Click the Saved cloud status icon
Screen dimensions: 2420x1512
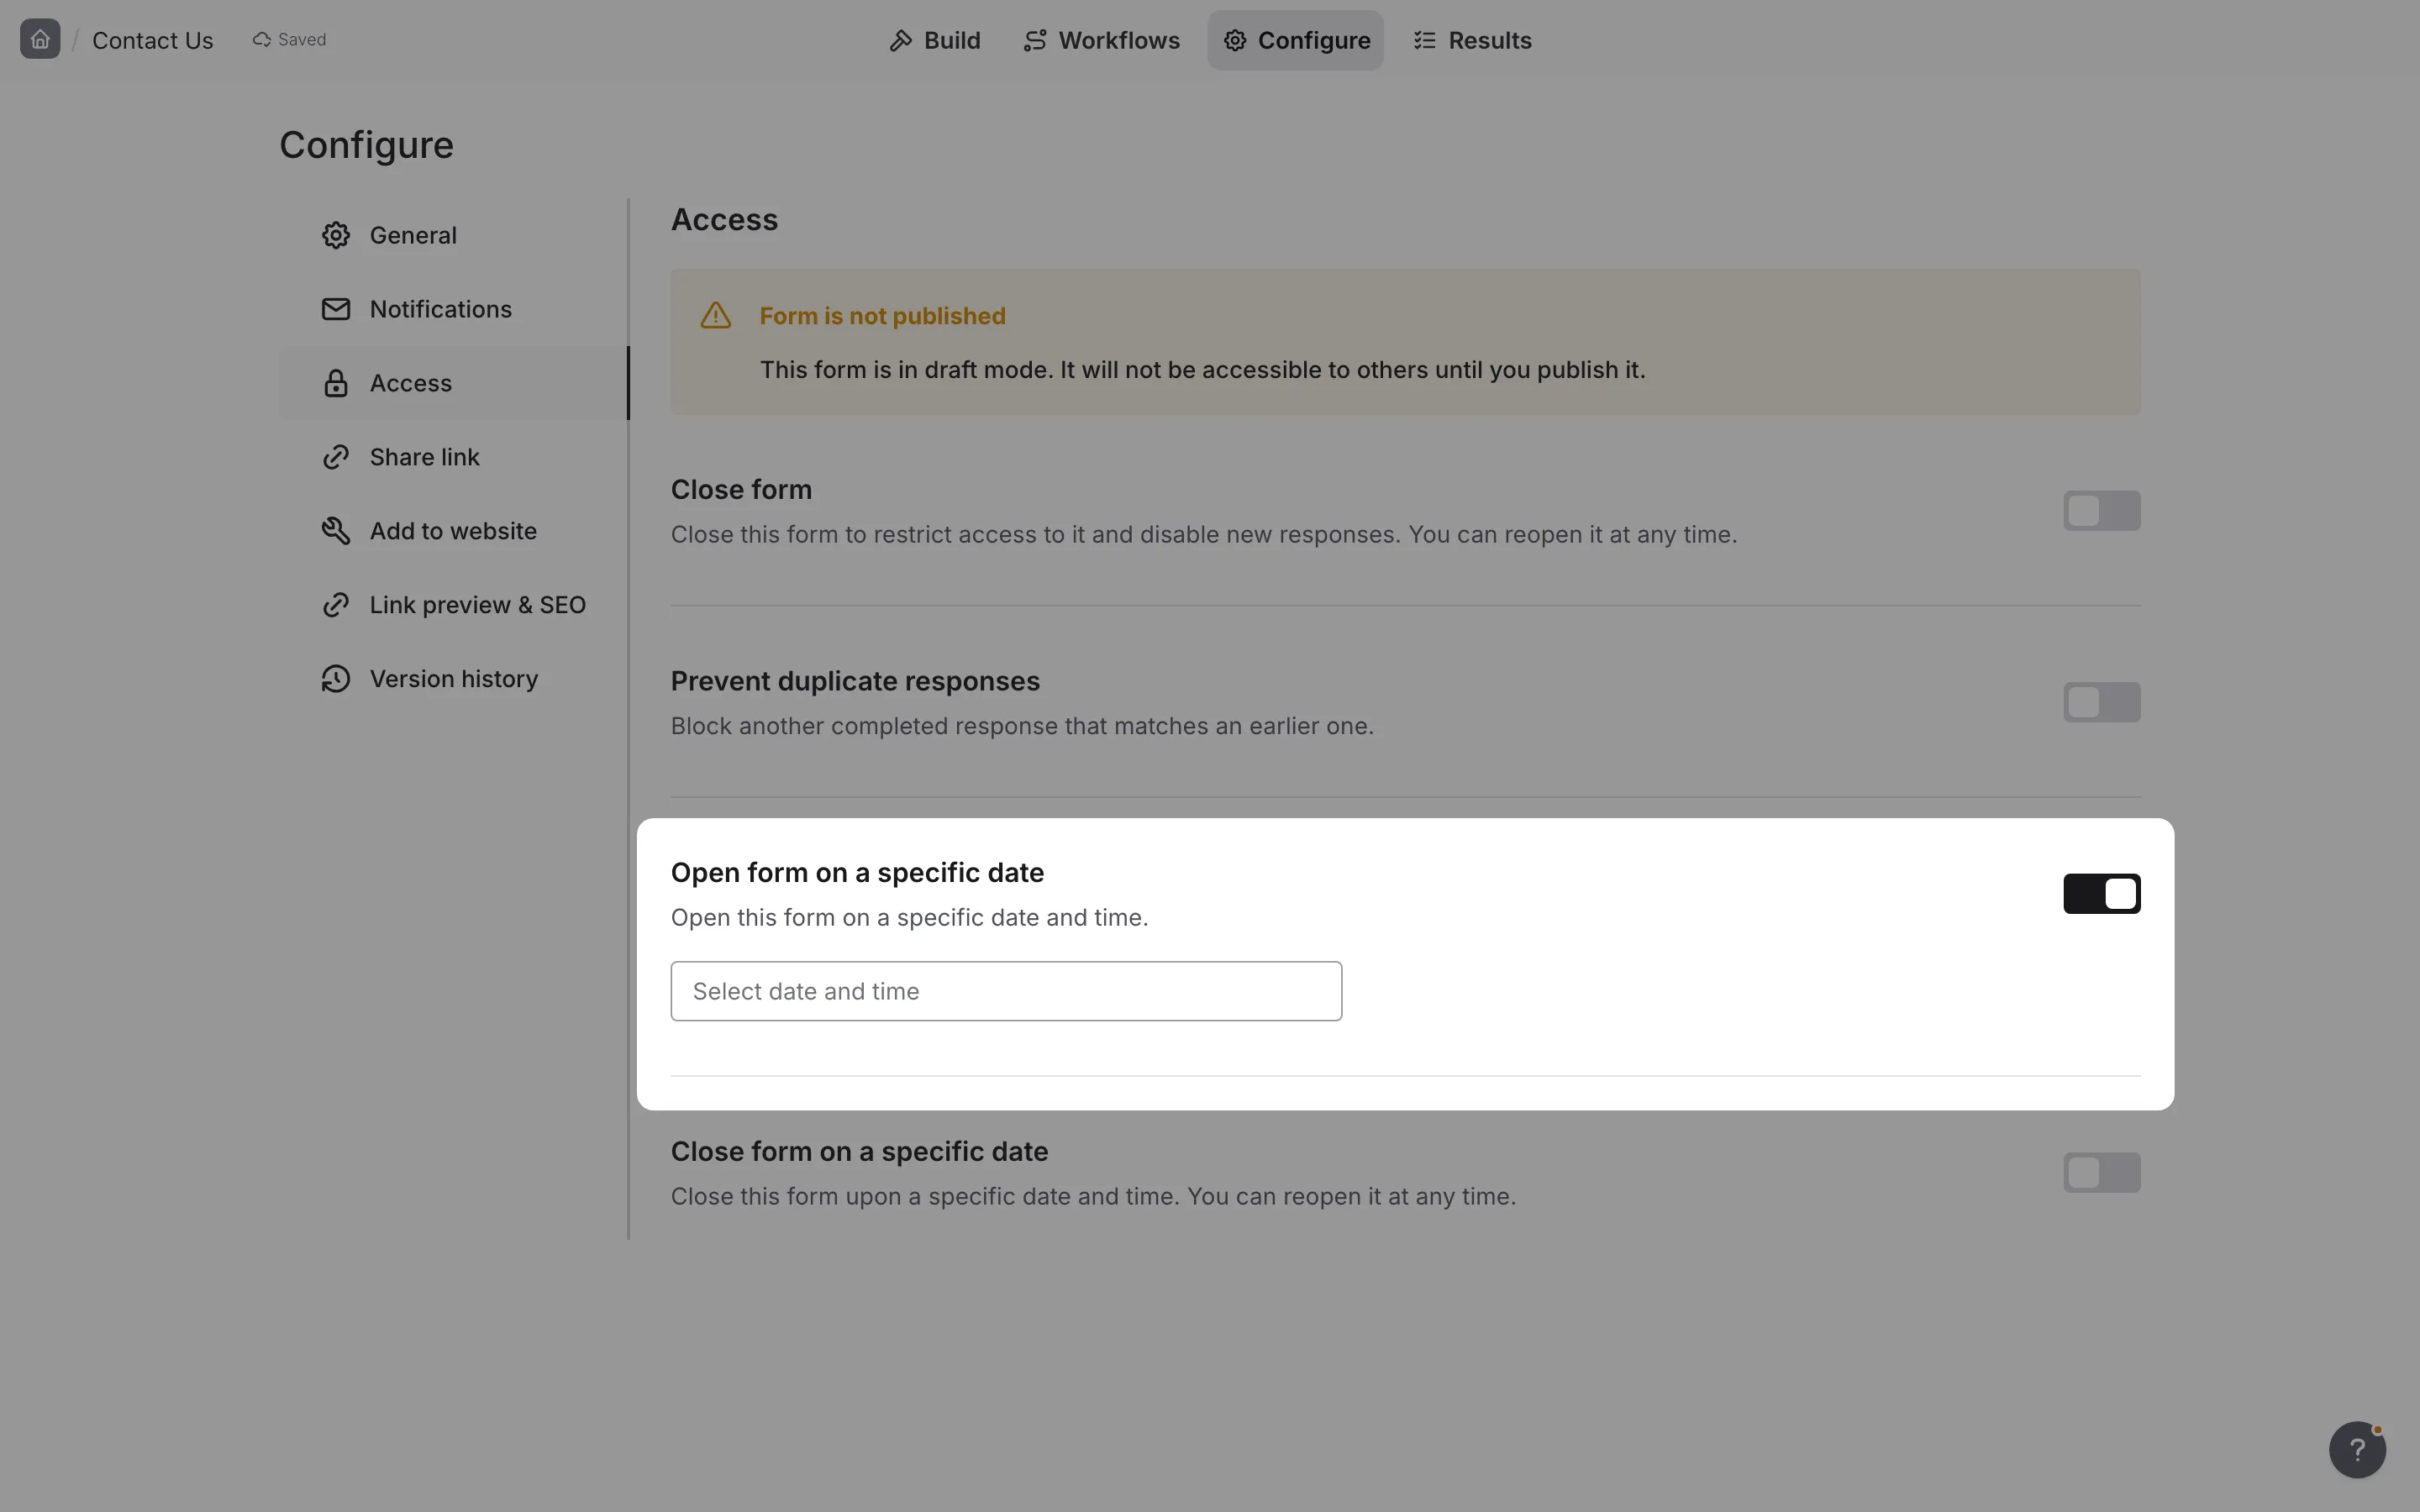pyautogui.click(x=262, y=40)
